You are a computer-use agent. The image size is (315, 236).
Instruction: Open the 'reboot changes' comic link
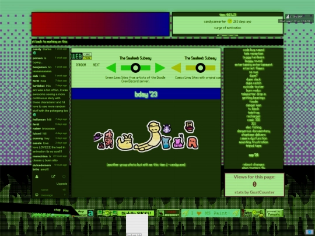click(x=253, y=164)
